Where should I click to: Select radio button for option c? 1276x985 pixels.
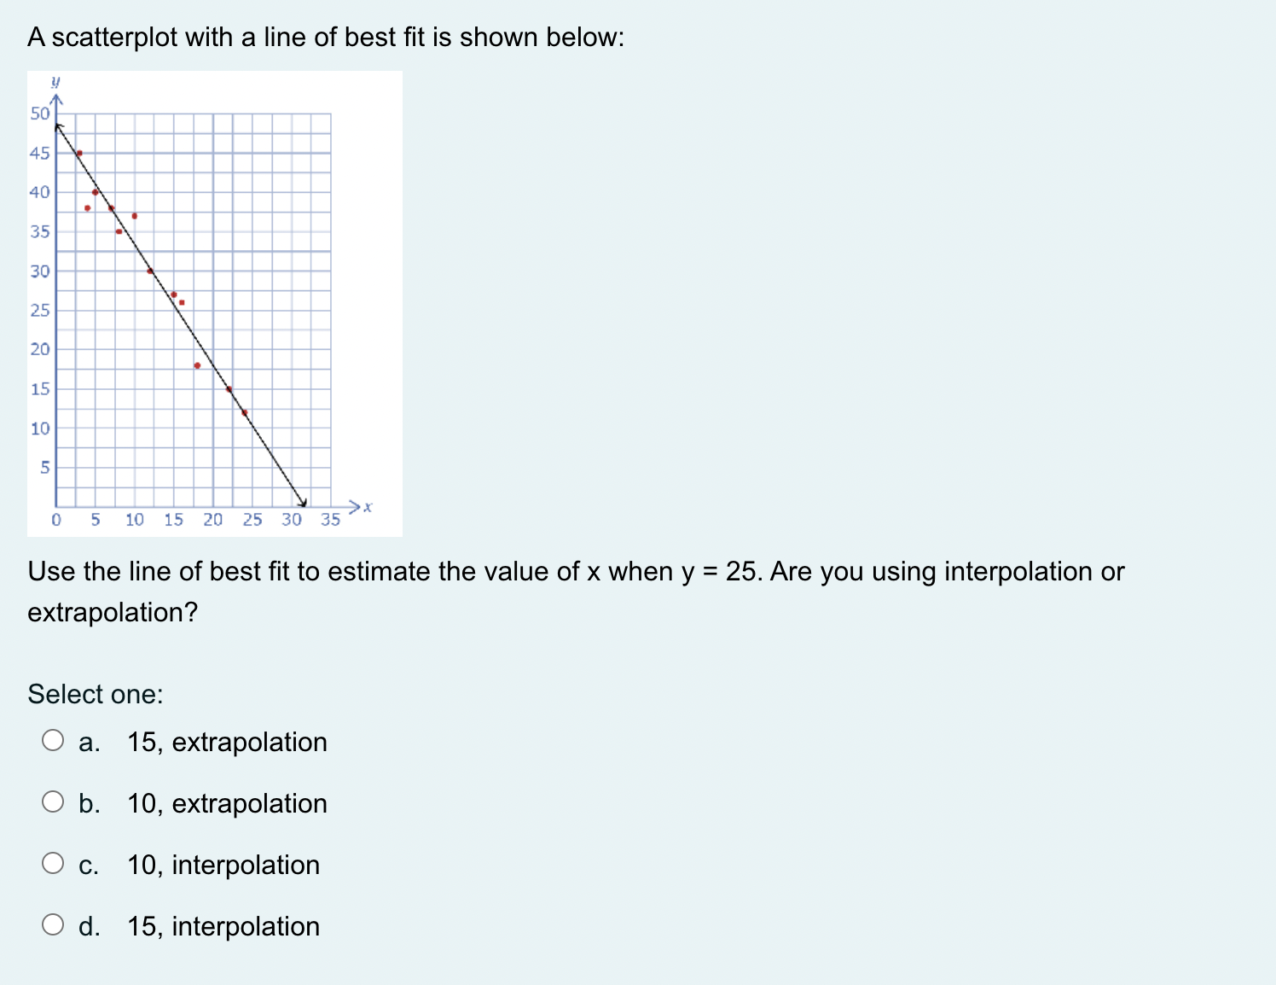(x=53, y=864)
